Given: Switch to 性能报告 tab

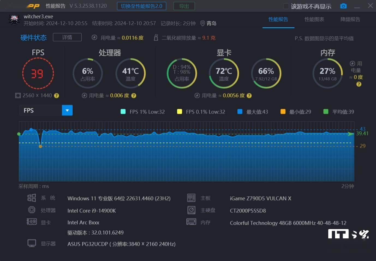Looking at the screenshot, I should pos(278,19).
